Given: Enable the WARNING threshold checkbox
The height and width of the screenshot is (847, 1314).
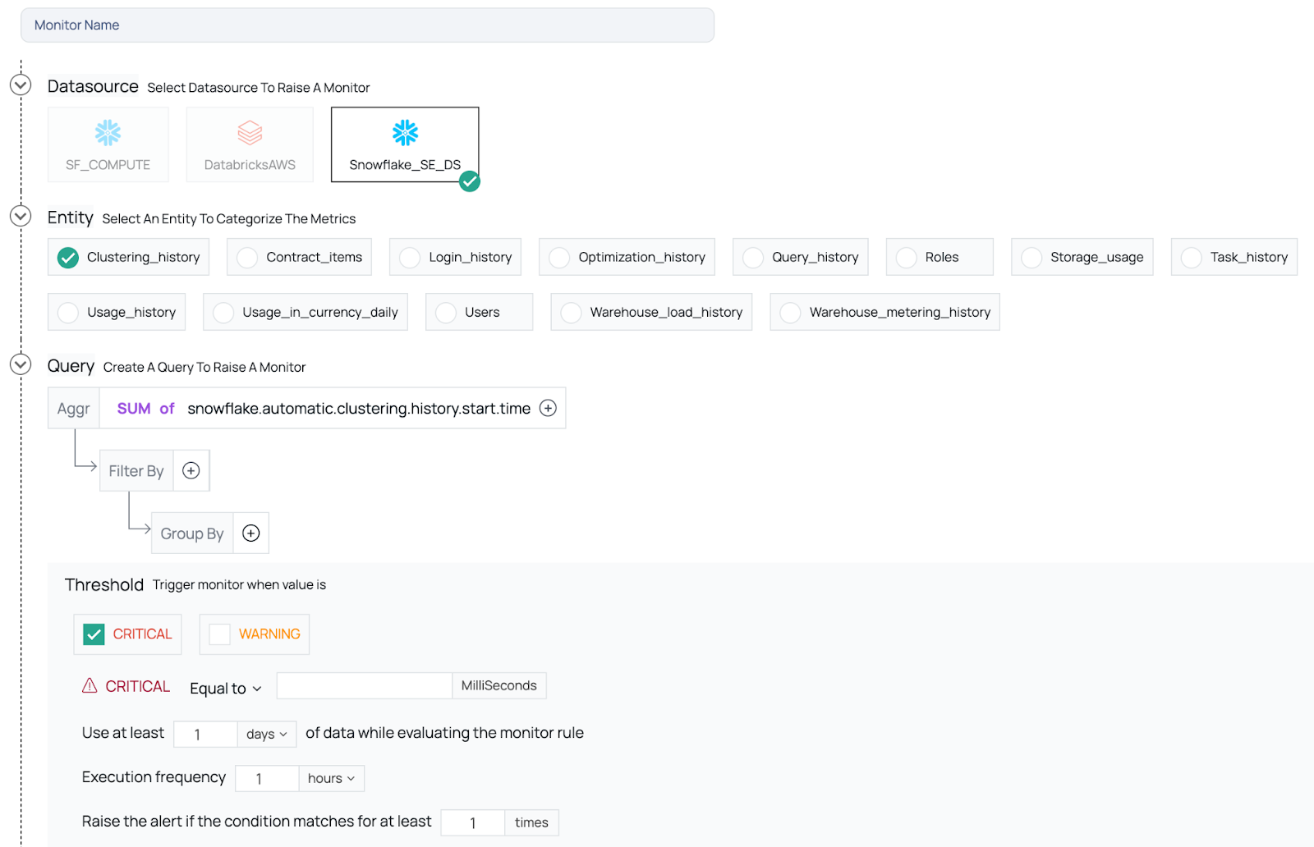Looking at the screenshot, I should click(x=218, y=634).
